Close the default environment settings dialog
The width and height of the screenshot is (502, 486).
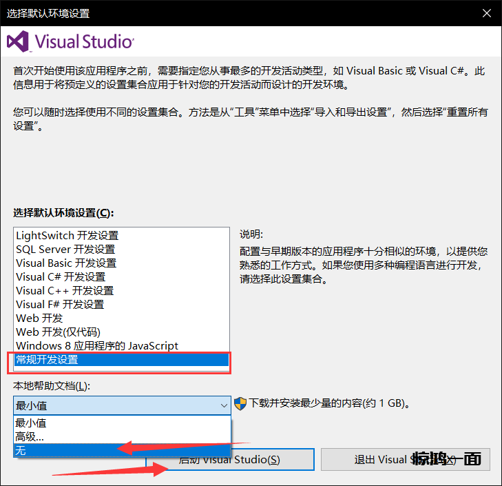point(486,13)
